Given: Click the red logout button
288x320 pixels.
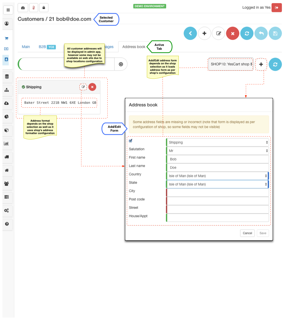Looking at the screenshot, I should point(277,8).
